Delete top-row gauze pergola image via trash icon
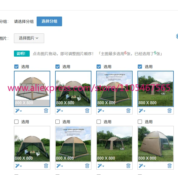Image resolution: width=178 pixels, height=175 pixels. coord(128,111)
